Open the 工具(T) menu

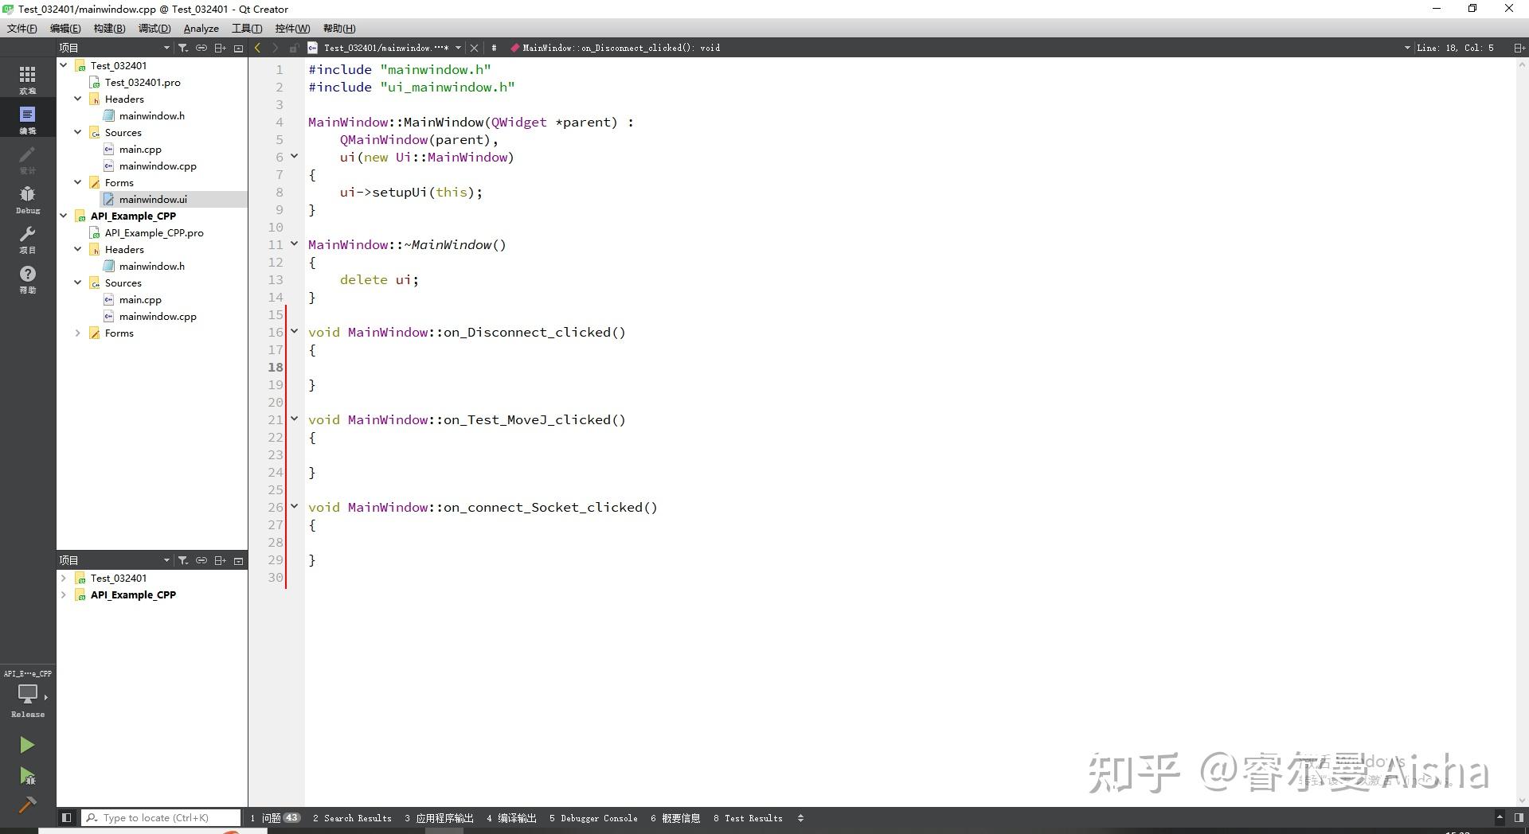pyautogui.click(x=247, y=29)
